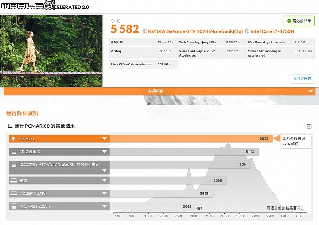Viewport: 319px width, 225px height.
Task: Click the woman on bridge thumbnail
Action: (x=51, y=51)
